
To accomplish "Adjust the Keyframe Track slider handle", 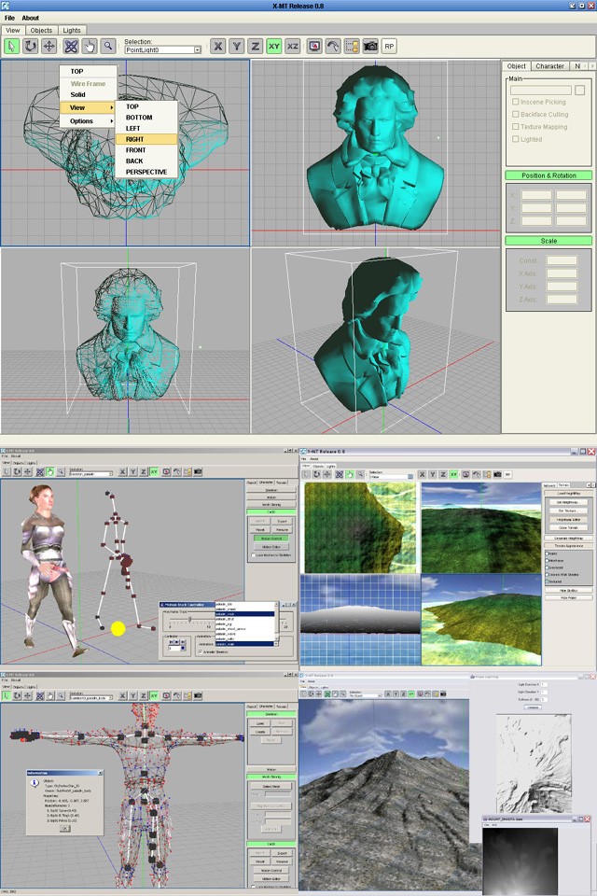I will (189, 619).
